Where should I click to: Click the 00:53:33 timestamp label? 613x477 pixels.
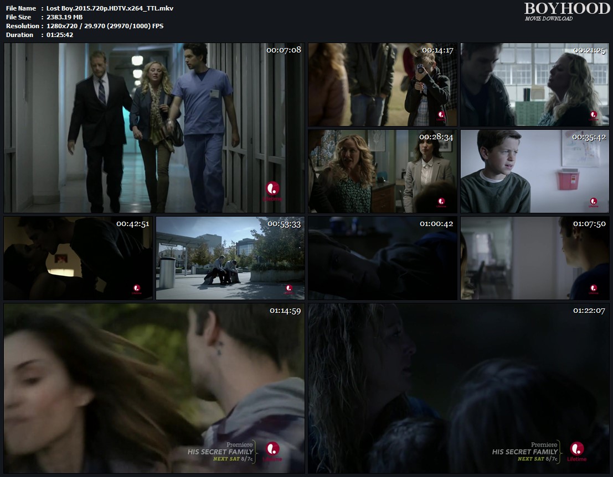[284, 224]
